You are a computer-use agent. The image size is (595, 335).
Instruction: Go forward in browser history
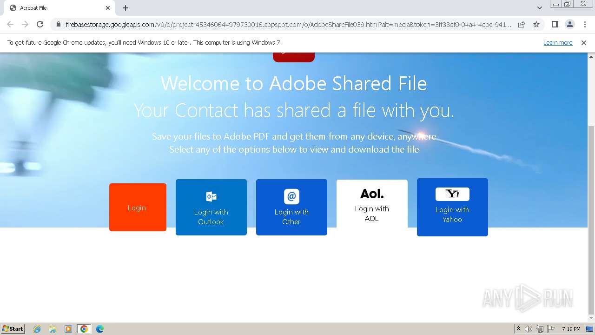(x=25, y=24)
